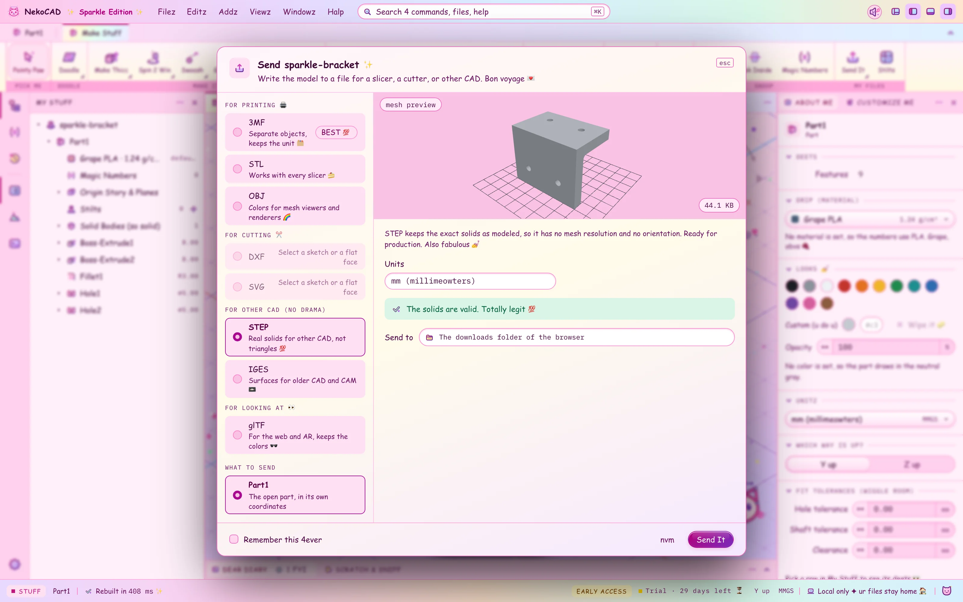Select the 3MF format option
This screenshot has width=963, height=602.
pyautogui.click(x=295, y=132)
